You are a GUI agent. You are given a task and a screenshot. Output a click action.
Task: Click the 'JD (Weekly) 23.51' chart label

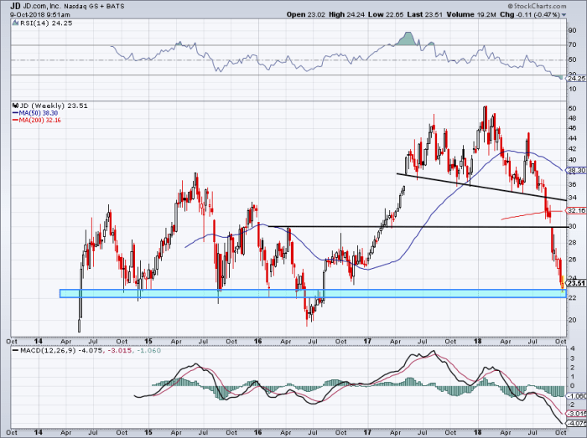(x=54, y=106)
